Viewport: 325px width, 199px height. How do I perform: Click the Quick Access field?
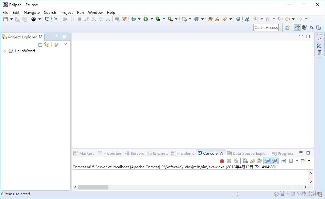[266, 27]
